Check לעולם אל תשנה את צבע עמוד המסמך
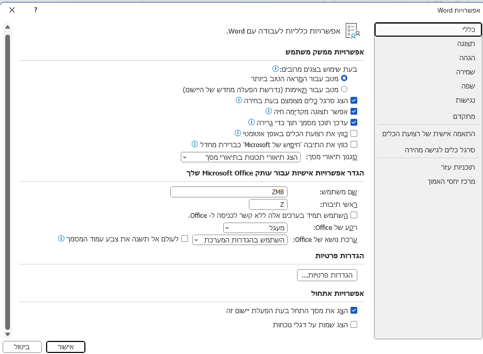The height and width of the screenshot is (354, 483). [184, 239]
